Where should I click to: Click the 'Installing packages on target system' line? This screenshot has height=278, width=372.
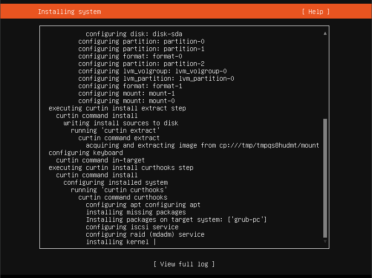pyautogui.click(x=176, y=220)
